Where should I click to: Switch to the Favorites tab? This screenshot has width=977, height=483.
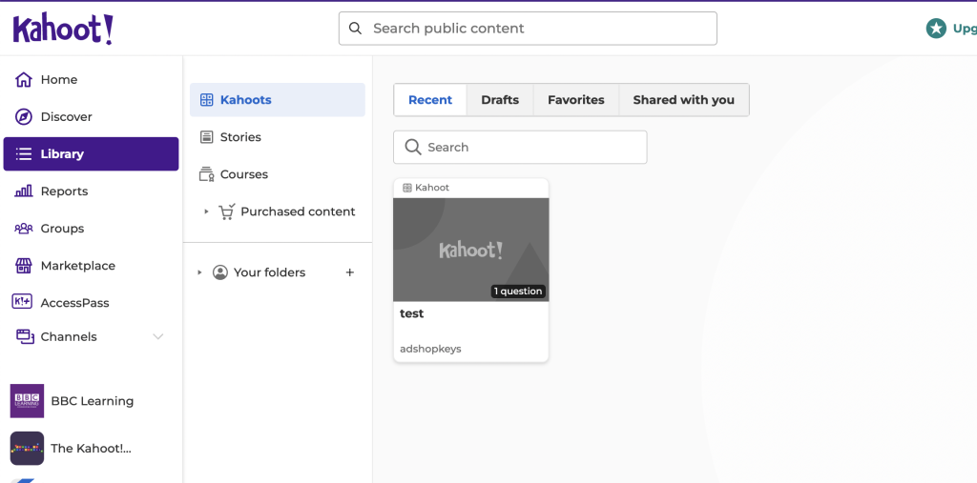pos(575,100)
